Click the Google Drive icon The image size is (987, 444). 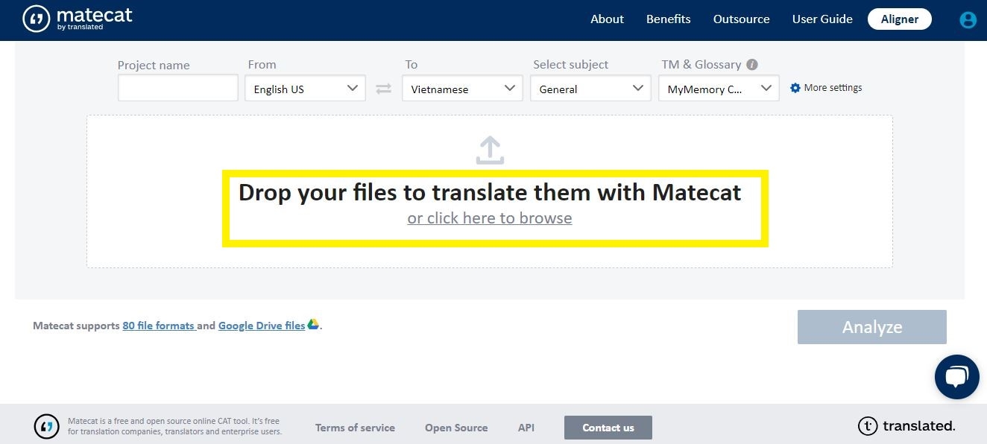pos(314,324)
